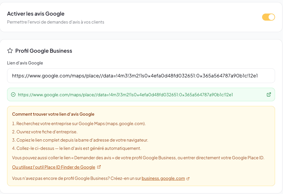This screenshot has height=194, width=283.
Task: Click the Profil Google Business heading
Action: 44,51
